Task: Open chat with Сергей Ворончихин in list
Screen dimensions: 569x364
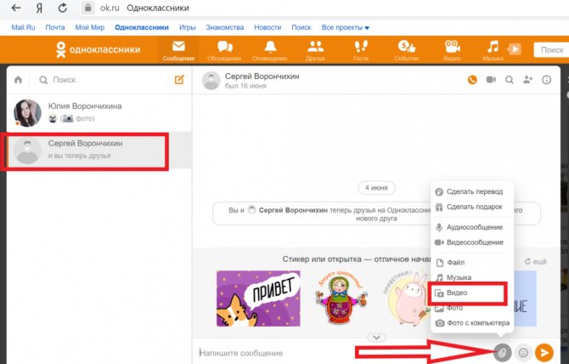Action: [x=99, y=151]
